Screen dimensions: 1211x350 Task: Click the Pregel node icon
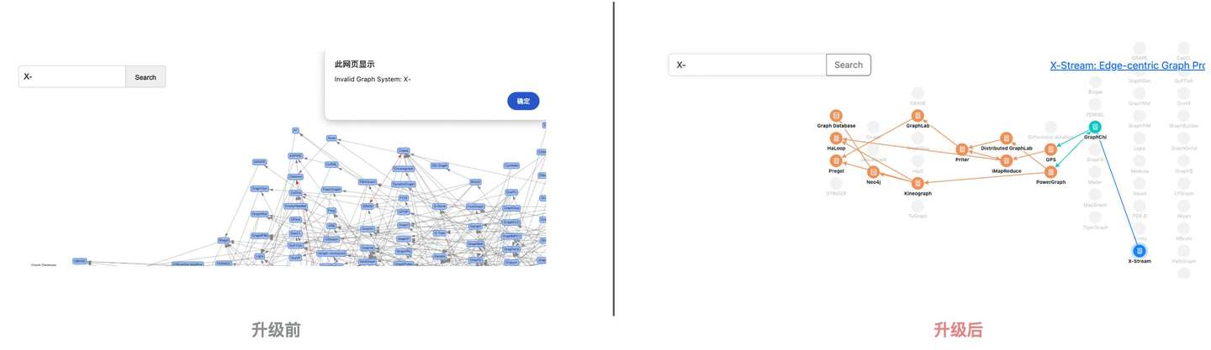pos(836,160)
